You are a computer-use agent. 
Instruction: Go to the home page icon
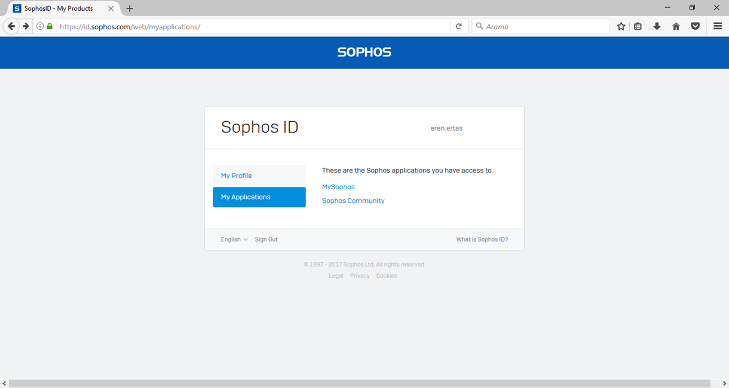click(676, 26)
